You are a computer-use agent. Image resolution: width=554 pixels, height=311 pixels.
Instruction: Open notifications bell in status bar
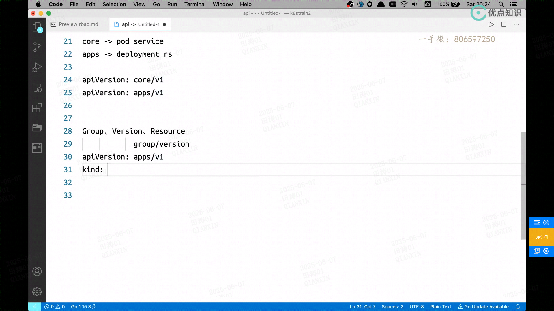[518, 307]
